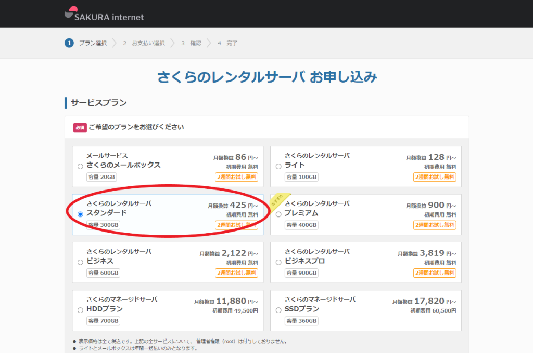Image resolution: width=533 pixels, height=353 pixels.
Task: Click the 2週間お試し無料 badge on ビジネス card
Action: [237, 273]
